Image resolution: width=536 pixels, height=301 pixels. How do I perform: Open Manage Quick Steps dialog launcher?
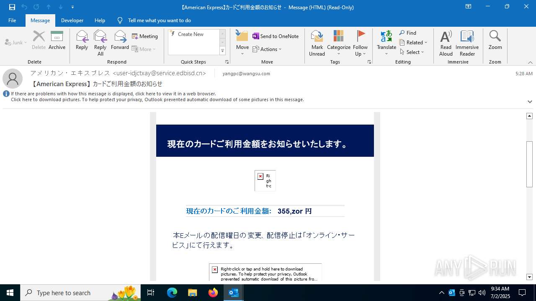[x=227, y=62]
